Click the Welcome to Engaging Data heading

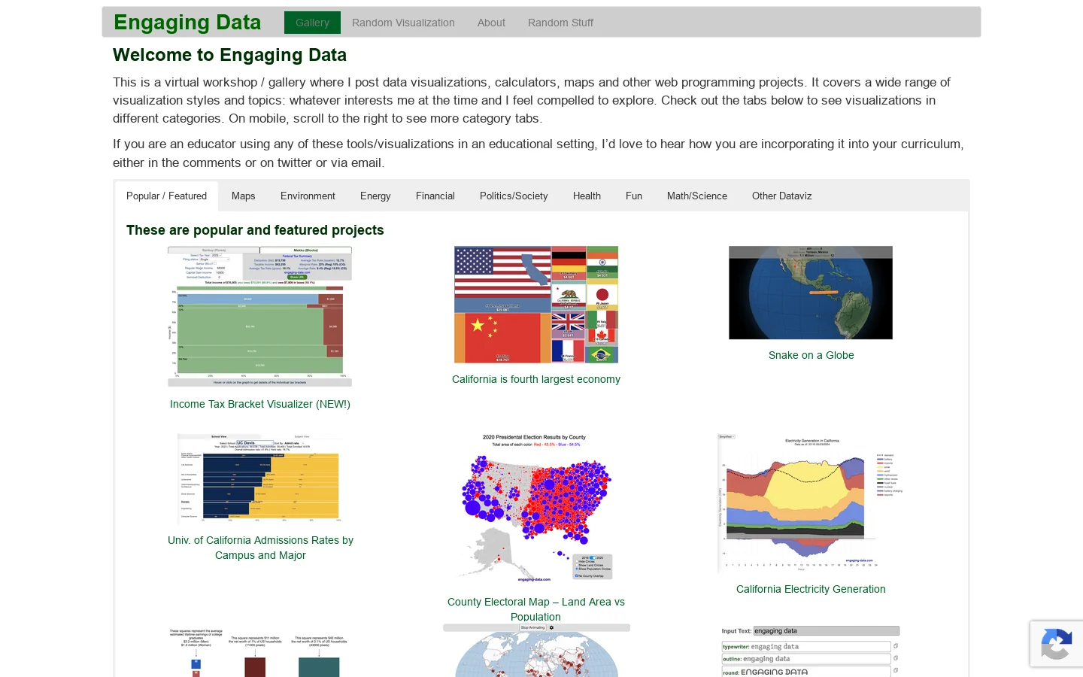click(x=229, y=55)
